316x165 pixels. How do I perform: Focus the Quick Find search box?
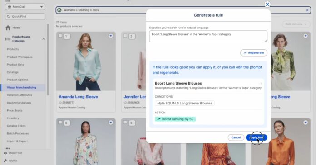[x=25, y=16]
